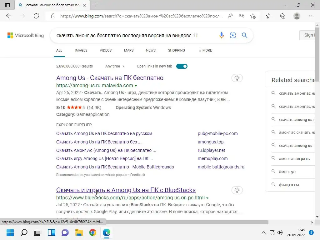Click the malavida URL among-us.ru.malavida.com
This screenshot has height=240, width=320.
94,86
